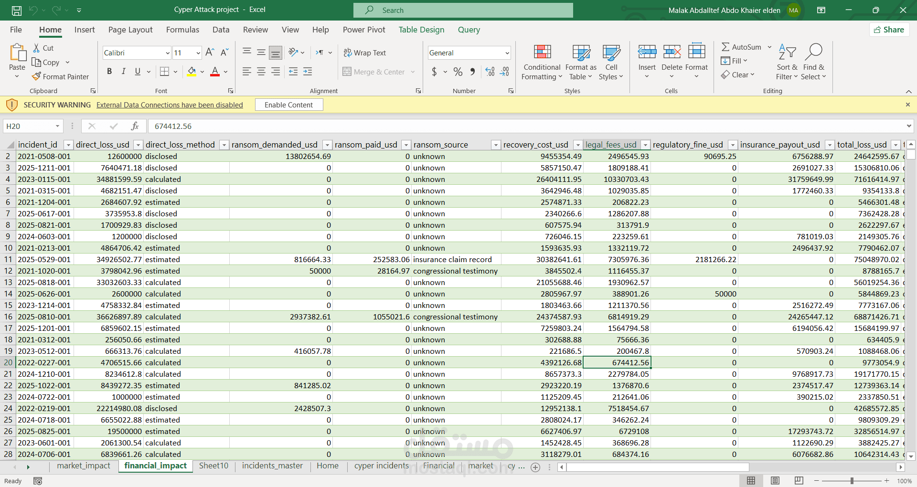917x487 pixels.
Task: Switch to Page Layout view in status bar
Action: click(x=775, y=480)
